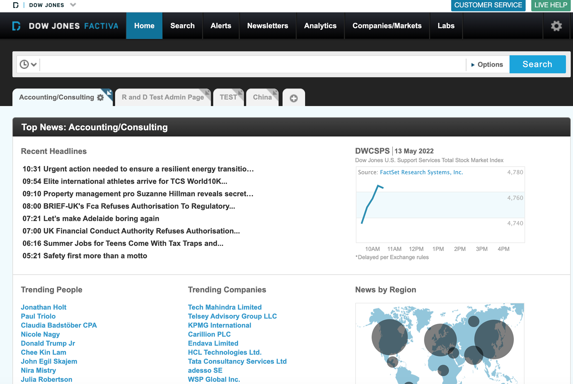This screenshot has height=384, width=573.
Task: Click corner fold icon on China tab
Action: click(275, 92)
